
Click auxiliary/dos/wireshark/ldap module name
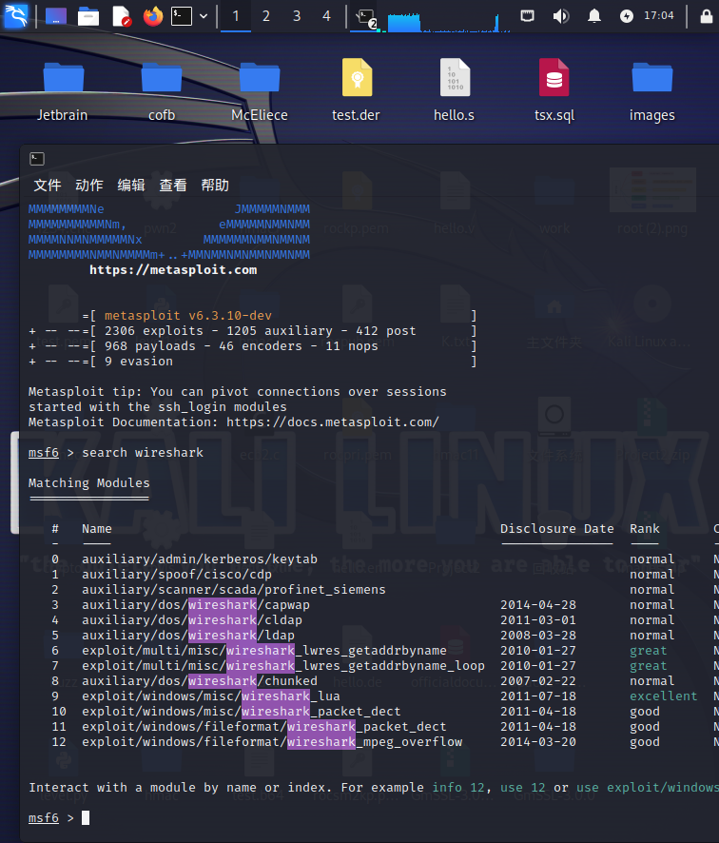coord(188,636)
